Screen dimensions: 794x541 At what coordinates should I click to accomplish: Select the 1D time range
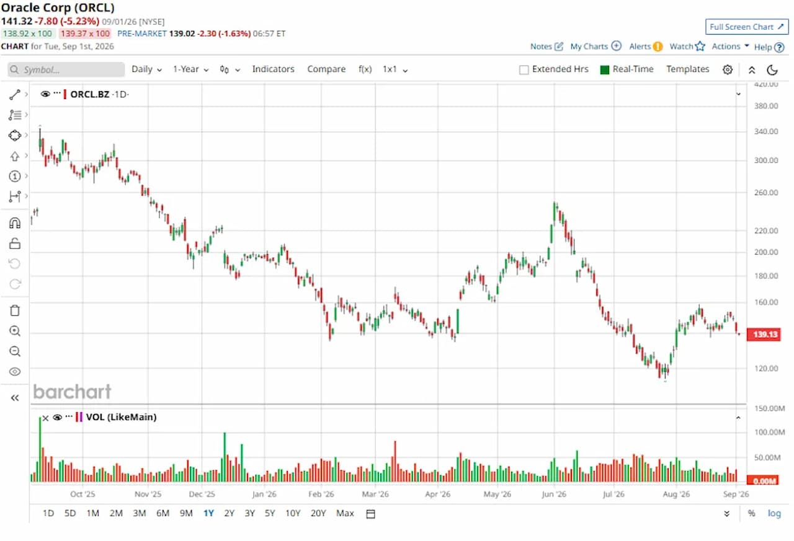[x=48, y=513]
